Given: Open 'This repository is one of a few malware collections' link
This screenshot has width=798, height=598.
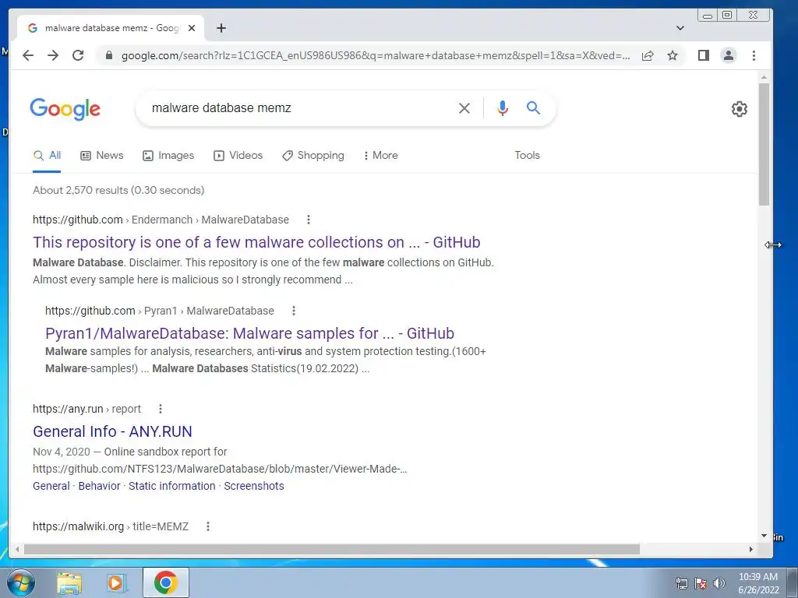Looking at the screenshot, I should pos(256,243).
